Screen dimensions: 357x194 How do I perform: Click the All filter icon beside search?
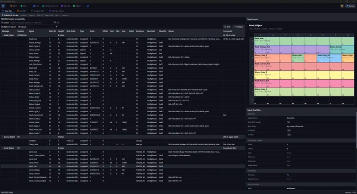56,23
